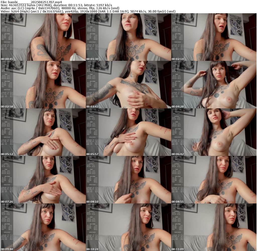Click the file name line in the header
This screenshot has width=257, height=251.
(x=31, y=2)
